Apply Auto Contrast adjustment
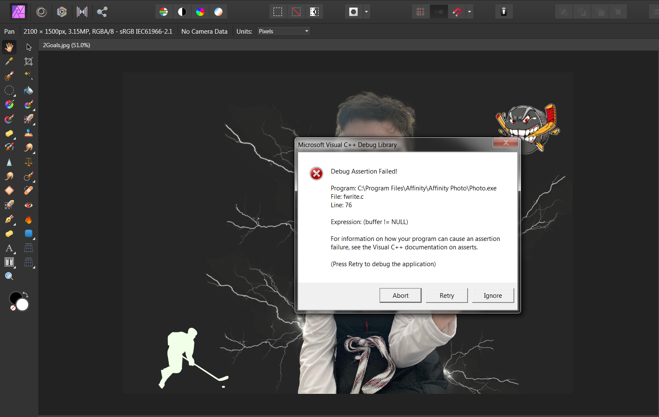The height and width of the screenshot is (417, 659). (182, 12)
